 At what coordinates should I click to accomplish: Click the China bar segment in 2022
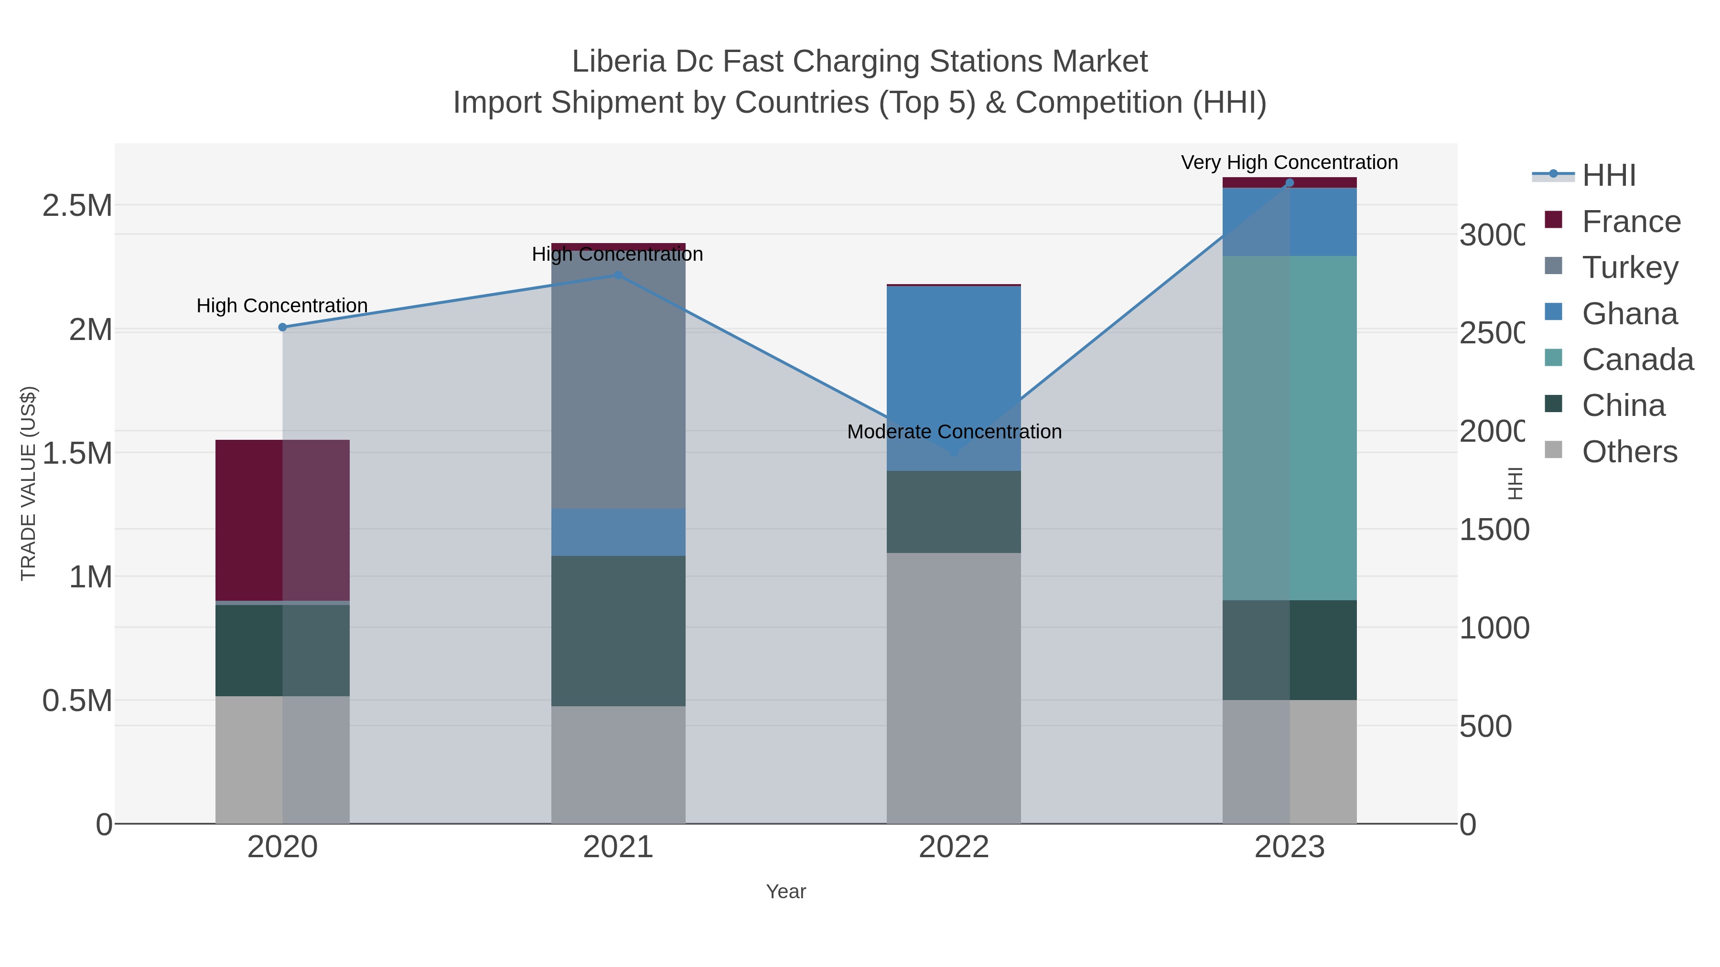click(954, 512)
